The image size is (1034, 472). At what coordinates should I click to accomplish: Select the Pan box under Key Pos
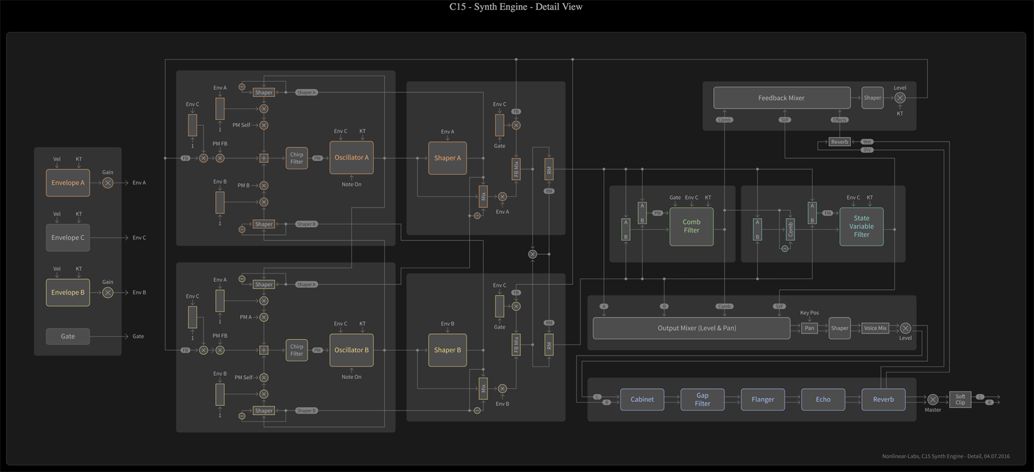click(810, 328)
